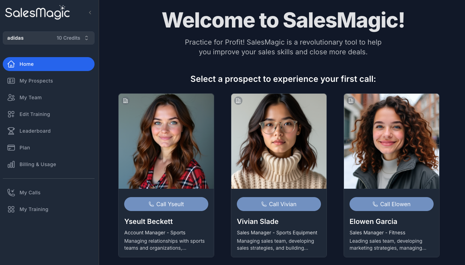The width and height of the screenshot is (465, 265).
Task: Click the My Calls phone icon
Action: tap(11, 193)
